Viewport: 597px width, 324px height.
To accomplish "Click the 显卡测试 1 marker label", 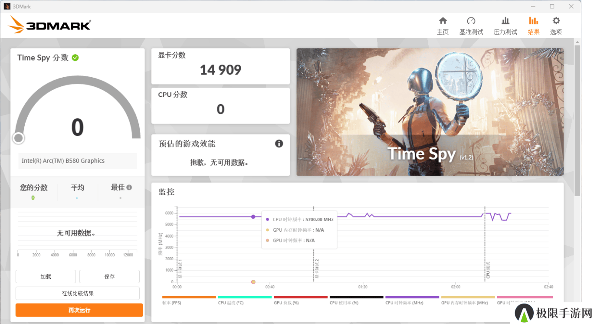I will (x=180, y=269).
